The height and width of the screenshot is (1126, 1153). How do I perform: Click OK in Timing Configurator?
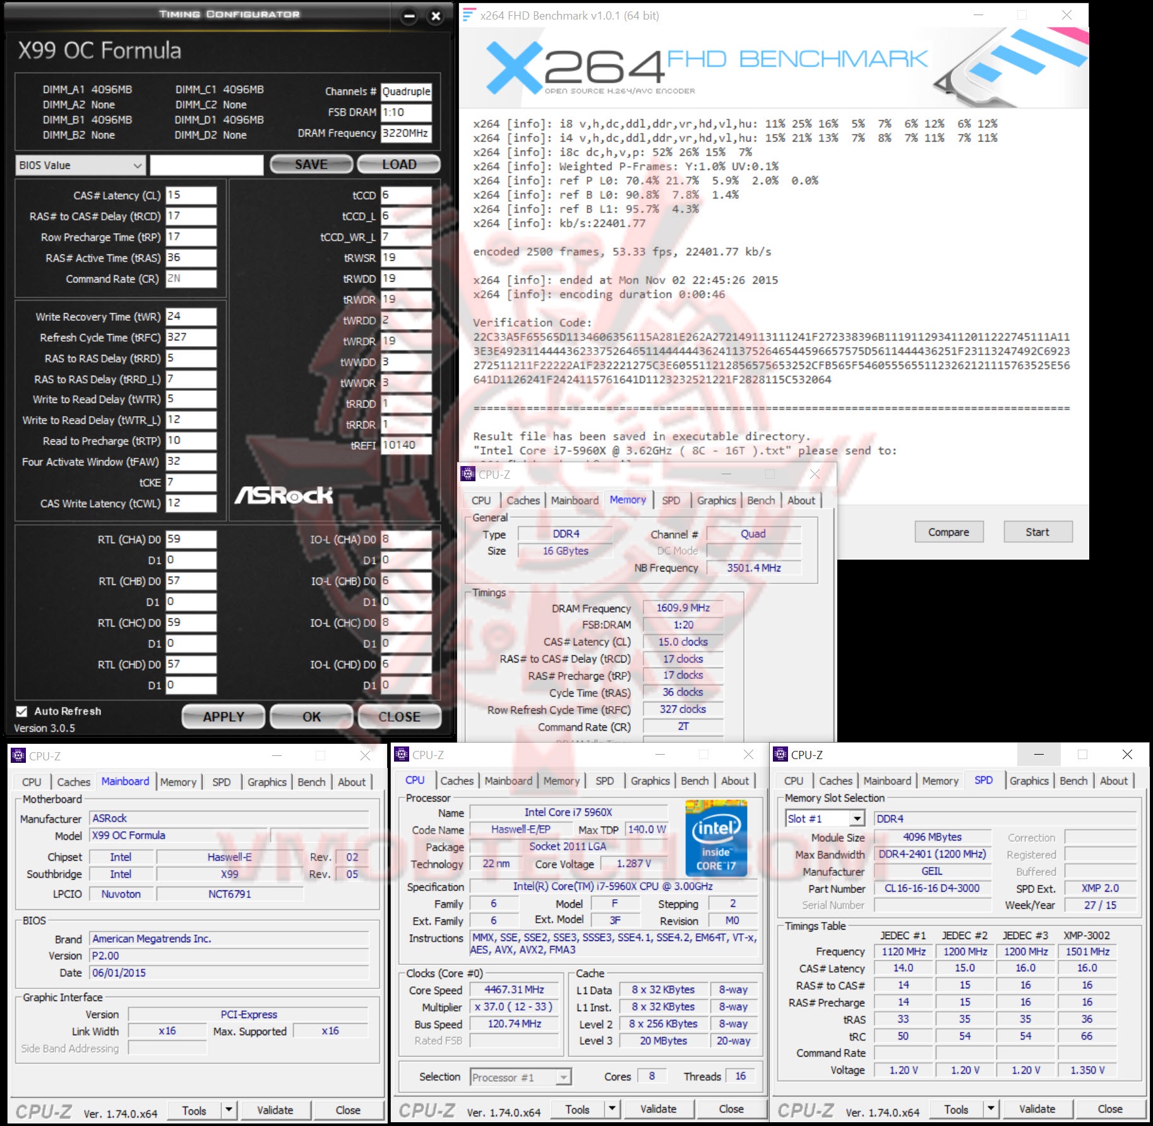click(311, 717)
